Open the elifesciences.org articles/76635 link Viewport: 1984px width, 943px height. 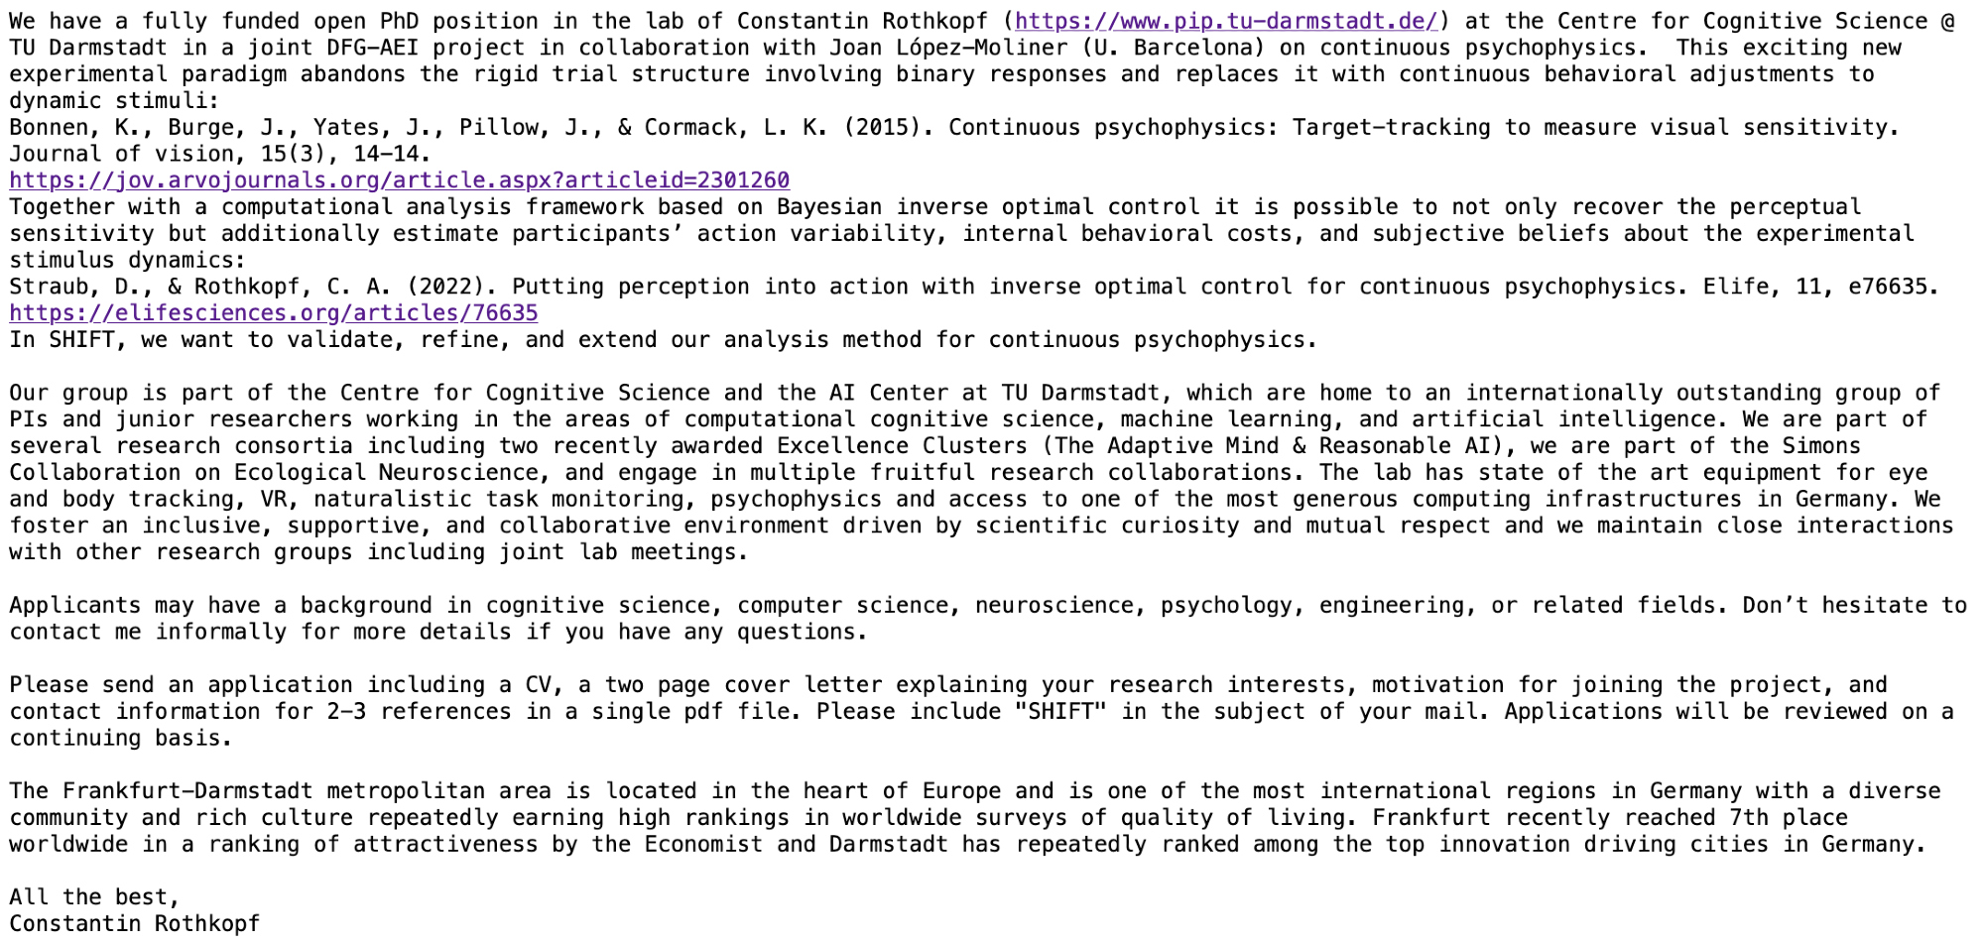[274, 313]
